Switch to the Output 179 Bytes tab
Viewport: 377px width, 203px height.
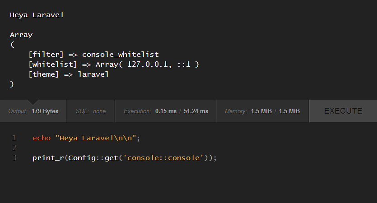coord(33,111)
